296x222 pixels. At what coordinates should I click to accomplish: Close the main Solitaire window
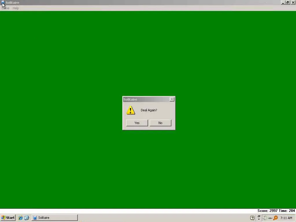tap(293, 2)
